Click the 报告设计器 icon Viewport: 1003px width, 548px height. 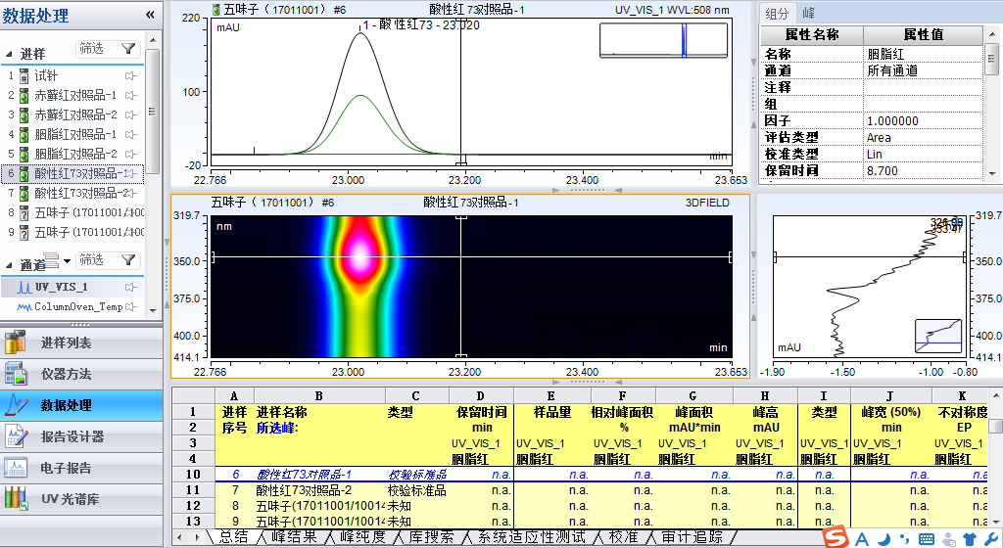(16, 436)
